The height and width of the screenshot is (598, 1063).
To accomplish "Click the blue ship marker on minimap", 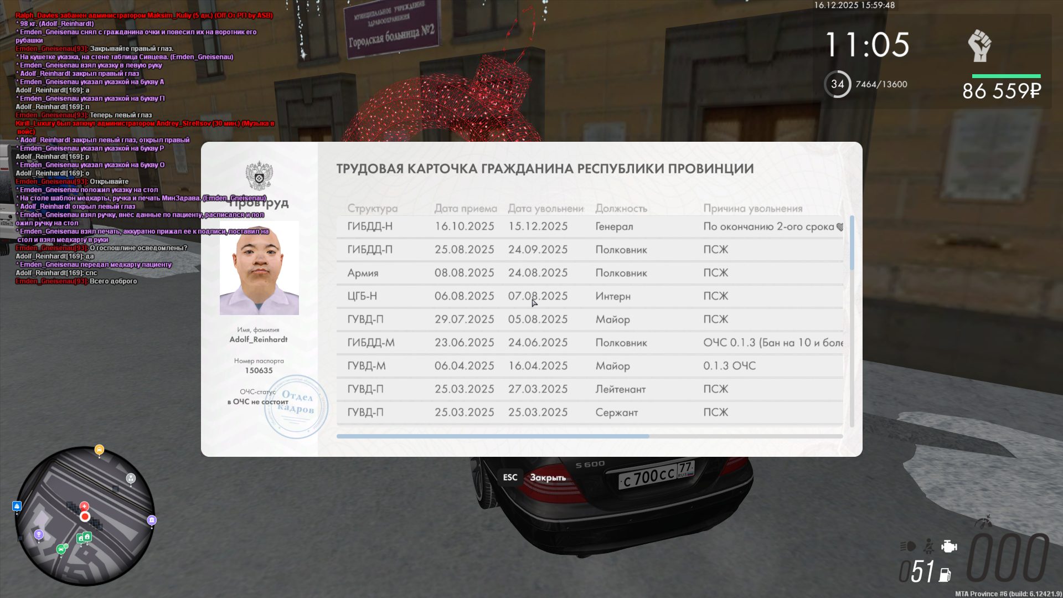I will tap(17, 506).
